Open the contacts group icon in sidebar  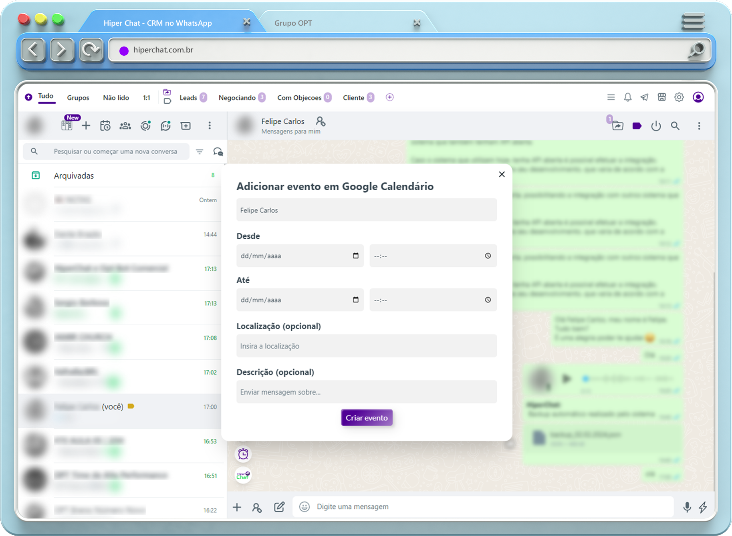125,126
